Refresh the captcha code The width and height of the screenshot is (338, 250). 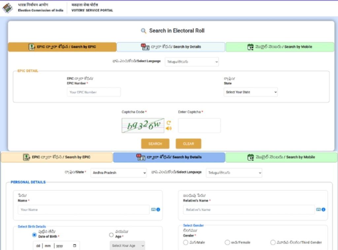click(x=169, y=123)
